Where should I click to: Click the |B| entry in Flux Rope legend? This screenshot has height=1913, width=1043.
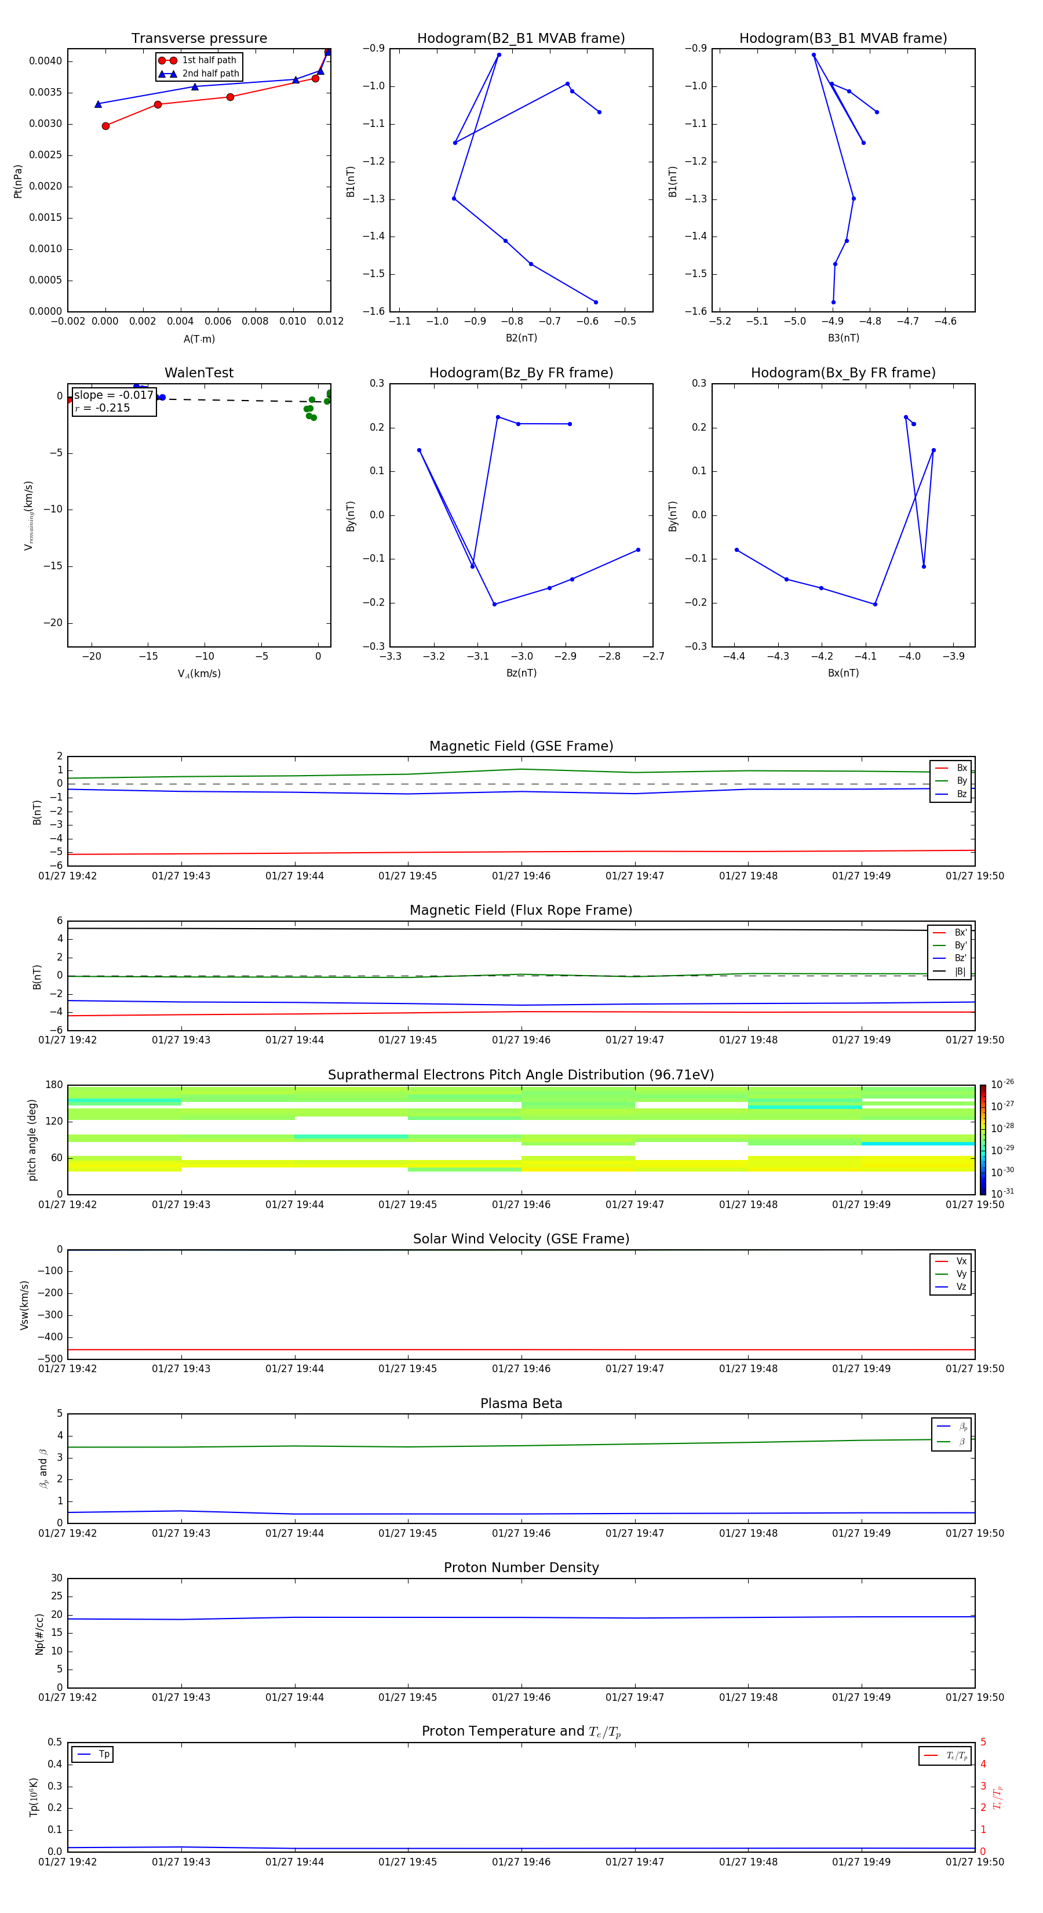pos(950,972)
